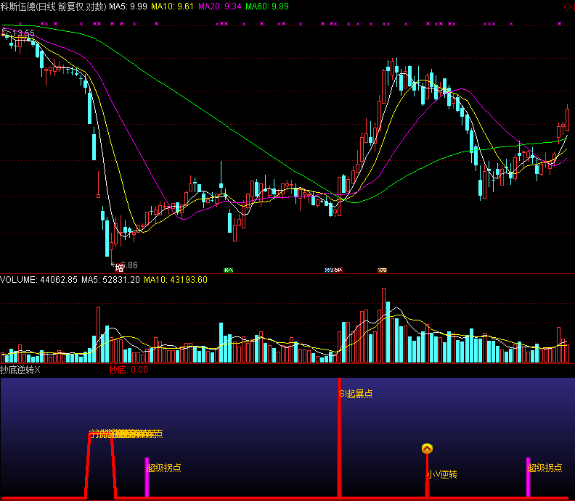Click the 13.65 high price label

click(23, 33)
